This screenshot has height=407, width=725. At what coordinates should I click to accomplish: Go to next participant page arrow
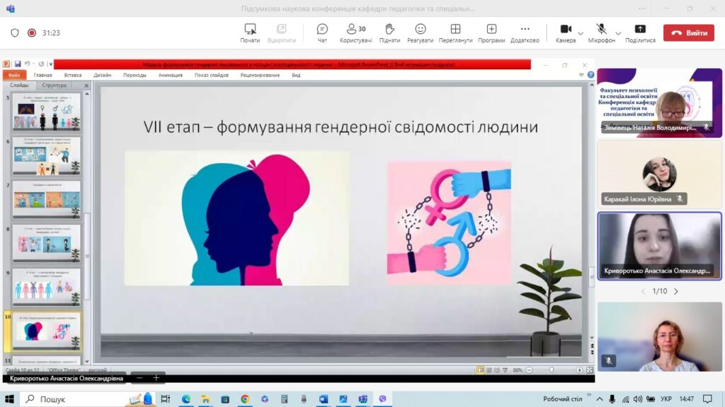676,291
